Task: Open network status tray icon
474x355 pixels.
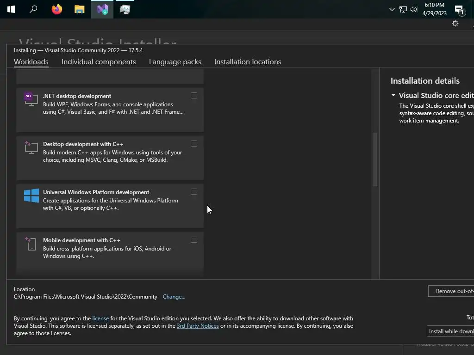Action: 403,9
